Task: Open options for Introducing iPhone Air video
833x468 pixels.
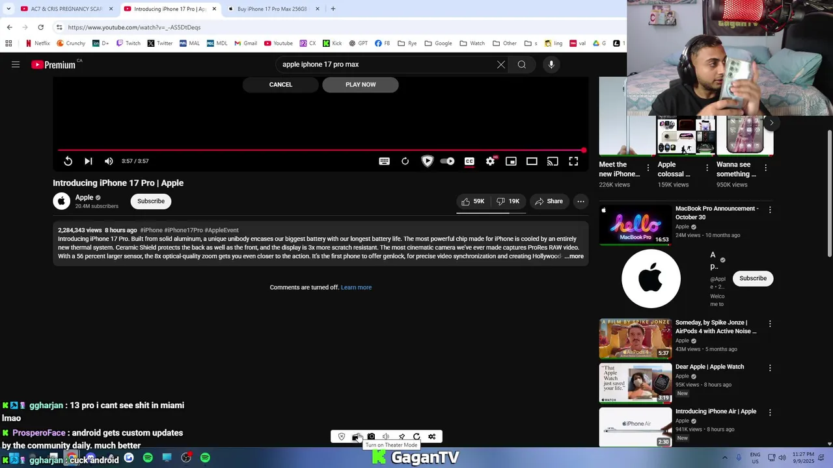Action: 770,412
